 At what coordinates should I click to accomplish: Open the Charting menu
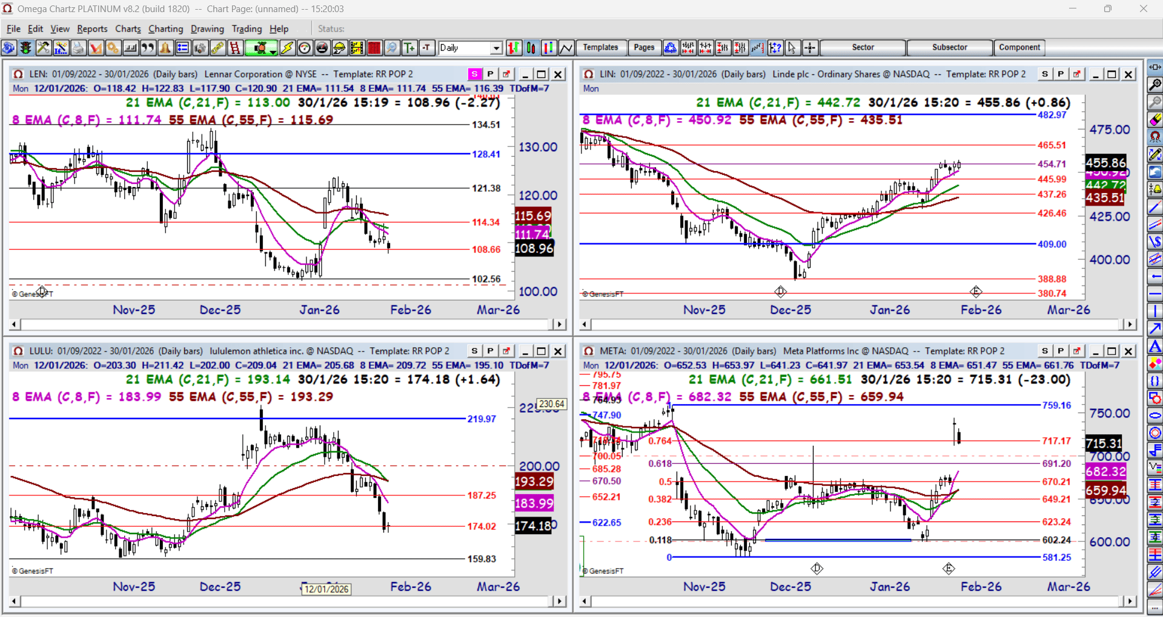click(x=165, y=28)
